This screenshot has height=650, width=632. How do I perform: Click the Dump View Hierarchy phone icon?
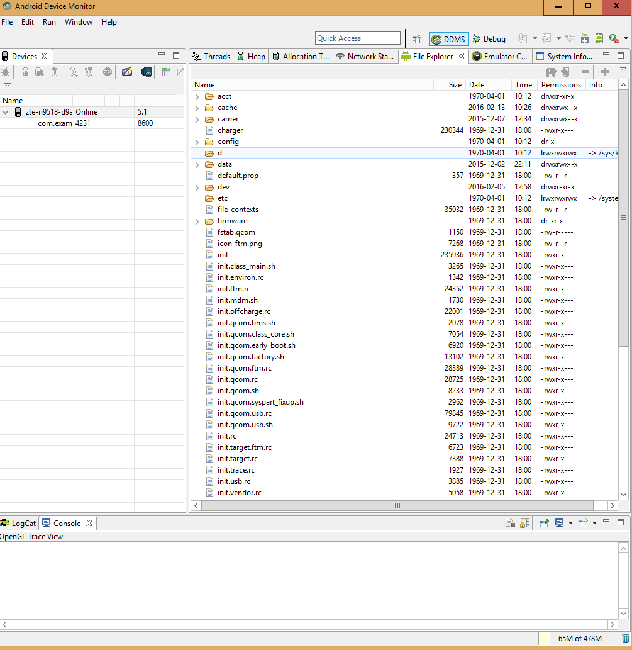click(146, 72)
